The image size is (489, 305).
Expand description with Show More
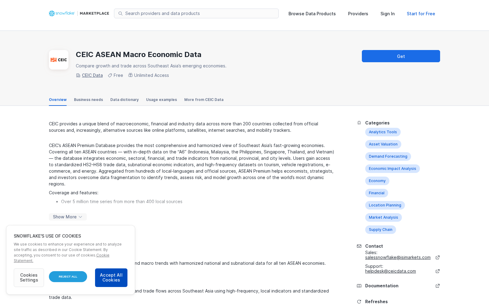coord(68,217)
